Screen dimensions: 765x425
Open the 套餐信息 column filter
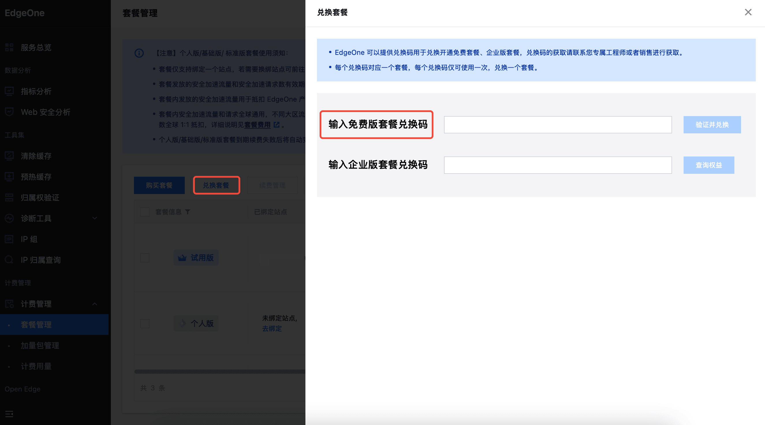188,212
